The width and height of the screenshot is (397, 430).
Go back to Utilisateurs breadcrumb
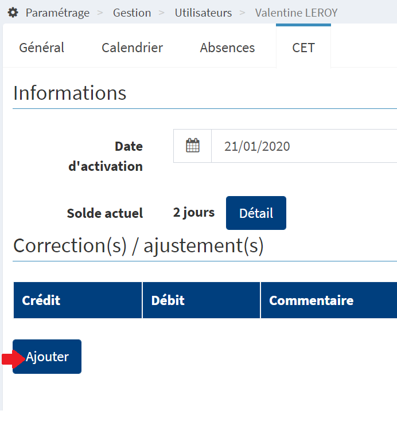tap(203, 13)
